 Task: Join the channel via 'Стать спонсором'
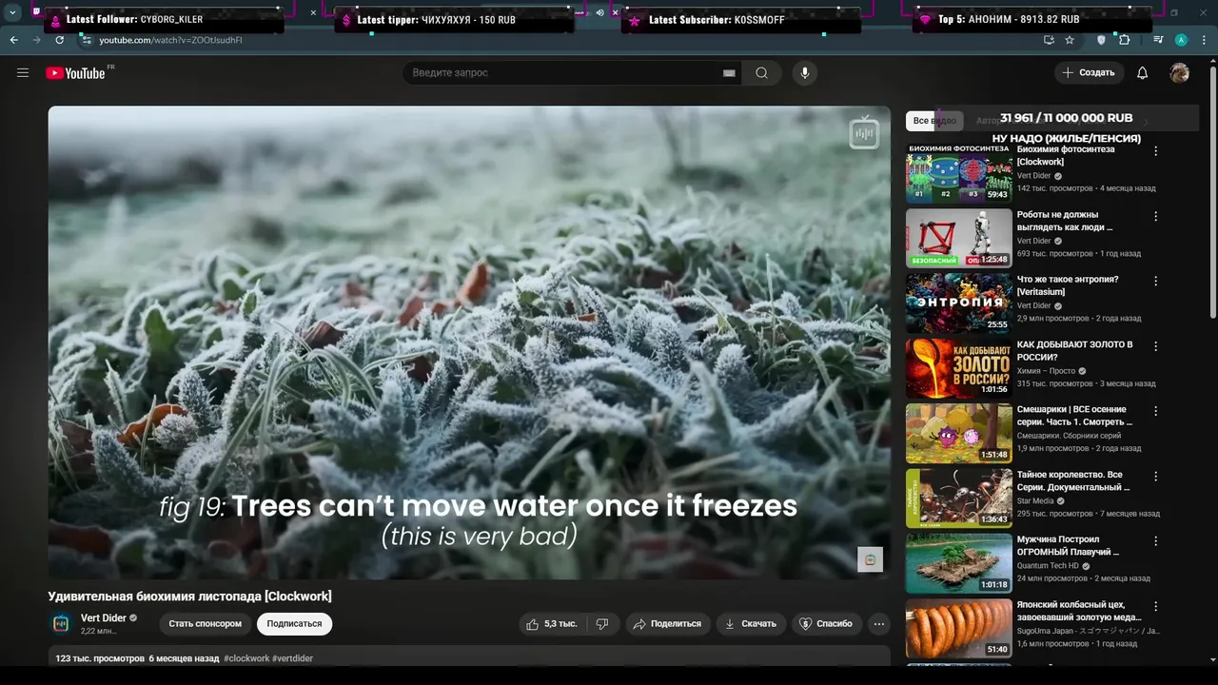point(206,624)
